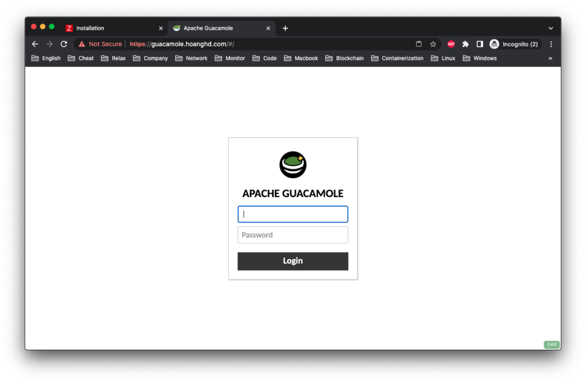Toggle the browser side panel icon

[x=480, y=44]
